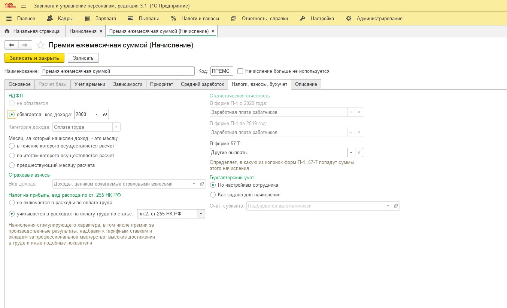Open the 'Зависимости' tab
Screen dimensions: 507x308
point(128,84)
